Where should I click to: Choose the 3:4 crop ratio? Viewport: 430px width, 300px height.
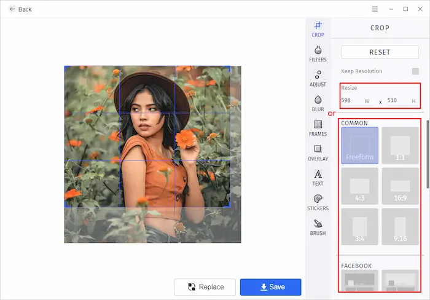coord(360,227)
